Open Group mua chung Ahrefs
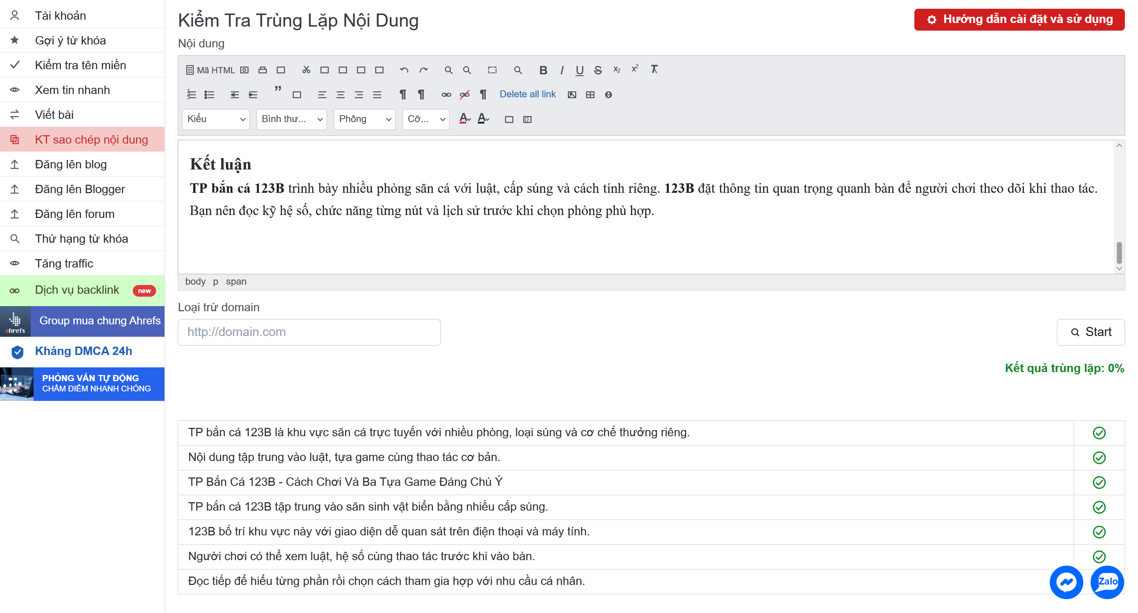Viewport: 1138px width, 613px height. click(x=82, y=322)
